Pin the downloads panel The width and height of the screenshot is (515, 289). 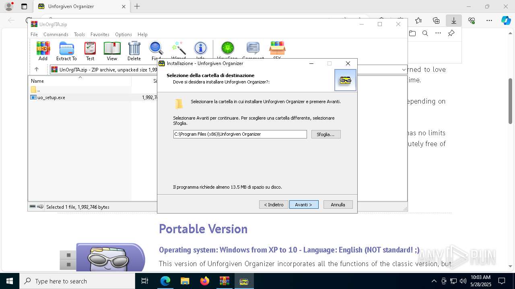tap(451, 33)
